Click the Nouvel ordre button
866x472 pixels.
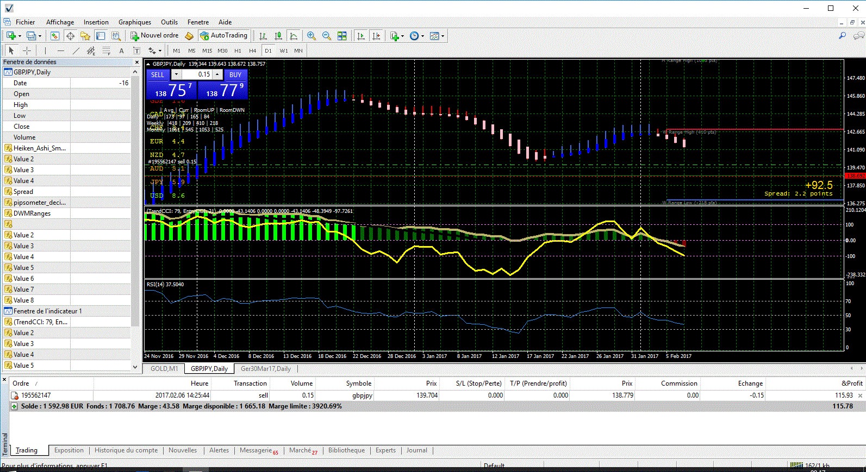pos(154,36)
